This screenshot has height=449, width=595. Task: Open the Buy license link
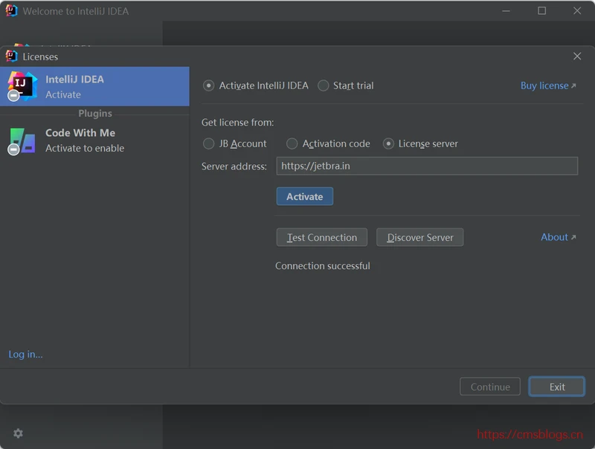(x=547, y=85)
